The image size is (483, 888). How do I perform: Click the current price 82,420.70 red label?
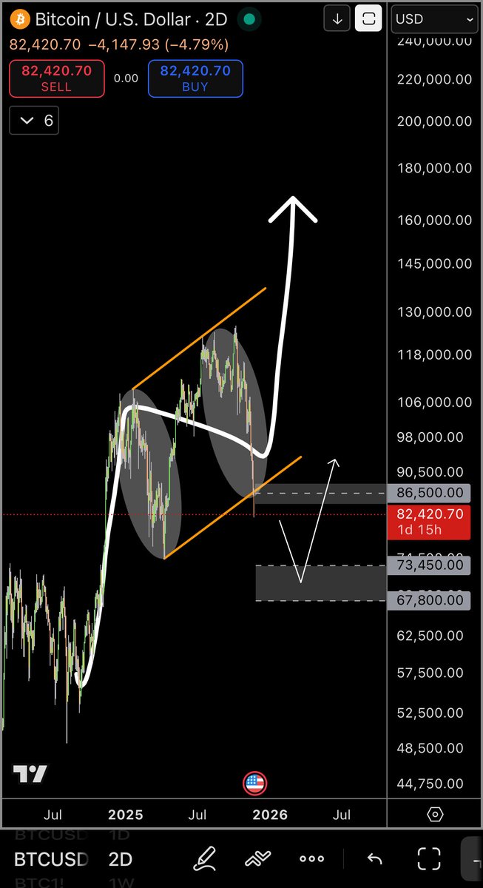430,521
